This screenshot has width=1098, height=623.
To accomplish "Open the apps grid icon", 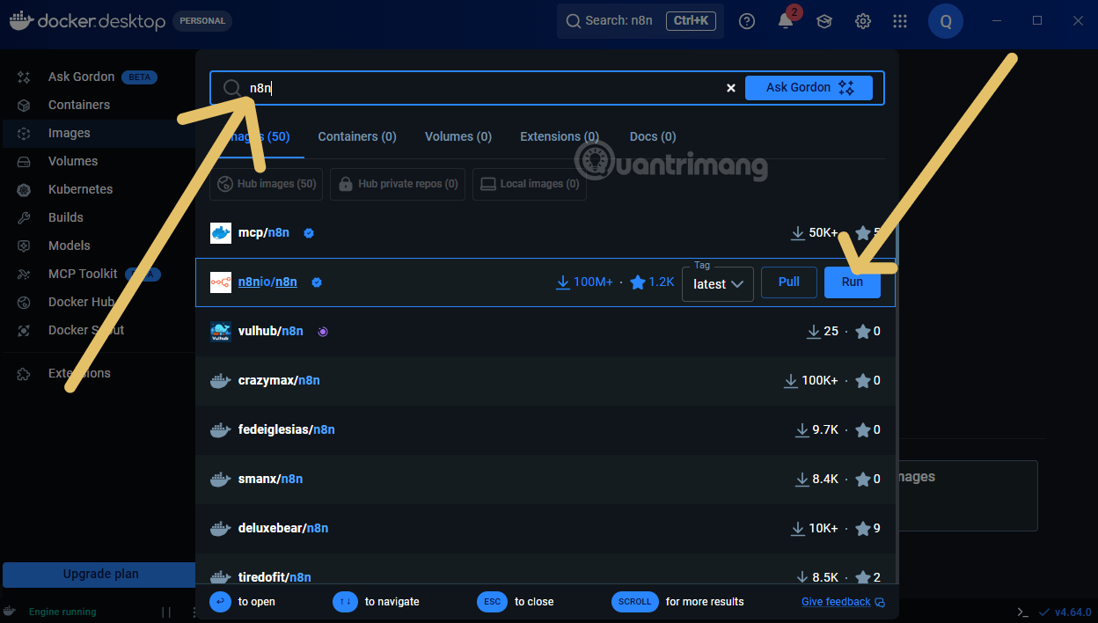I will tap(900, 21).
